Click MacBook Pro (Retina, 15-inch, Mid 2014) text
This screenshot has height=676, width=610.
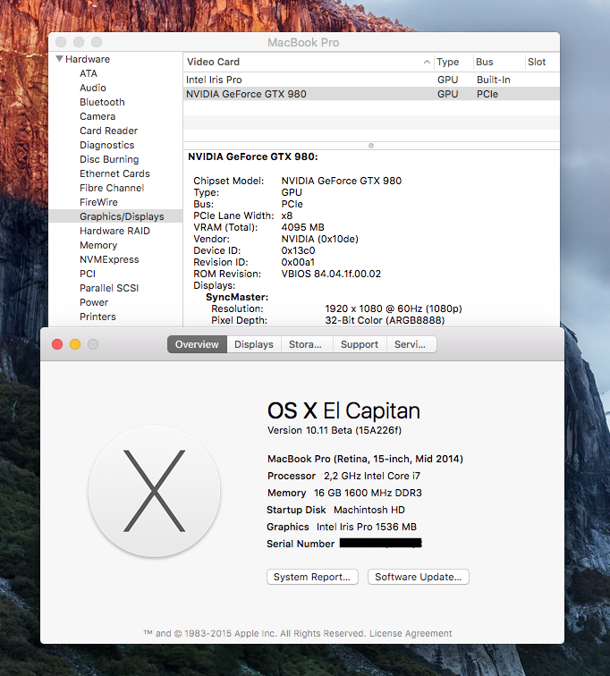(x=365, y=459)
